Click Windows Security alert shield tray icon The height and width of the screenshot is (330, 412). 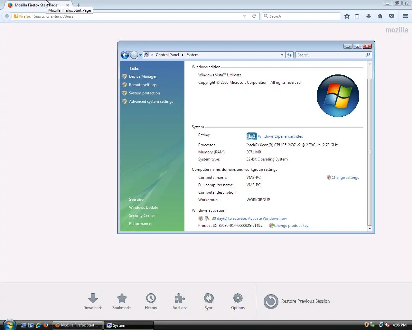pyautogui.click(x=366, y=325)
